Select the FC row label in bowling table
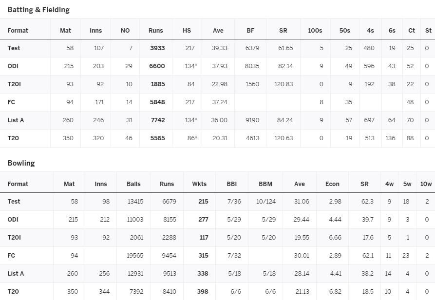Image resolution: width=435 pixels, height=300 pixels. point(11,255)
